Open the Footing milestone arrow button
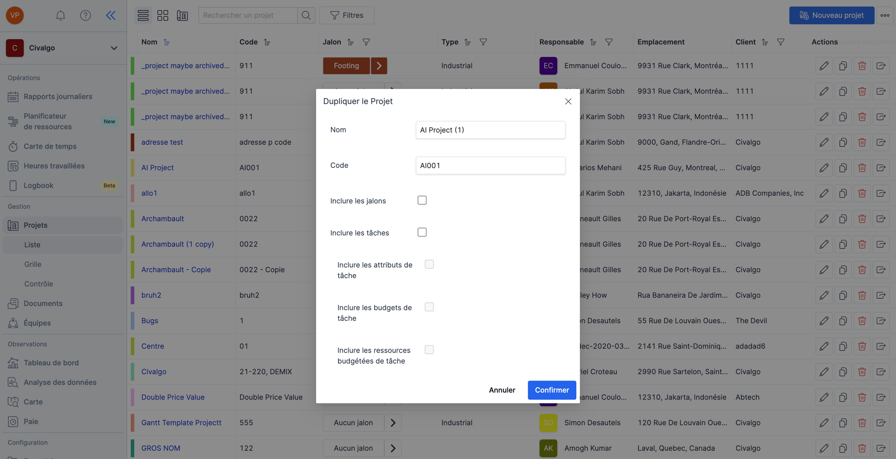 (x=379, y=66)
